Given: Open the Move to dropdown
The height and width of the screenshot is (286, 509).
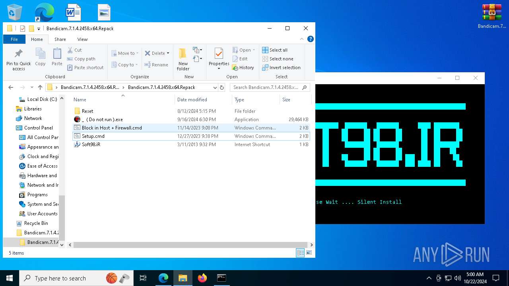Looking at the screenshot, I should pos(125,53).
